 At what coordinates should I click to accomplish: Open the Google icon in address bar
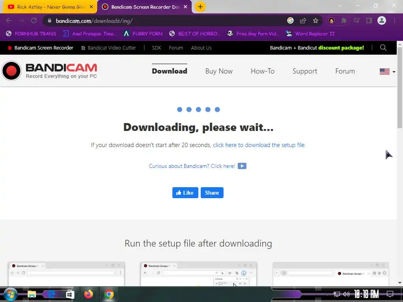(x=290, y=20)
